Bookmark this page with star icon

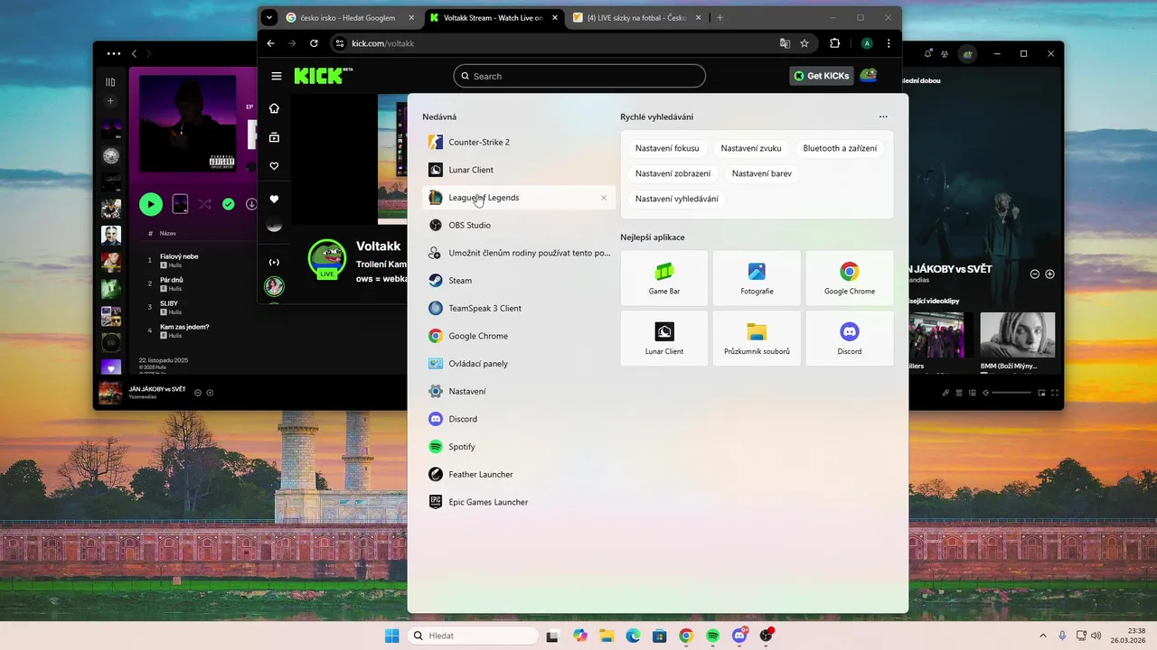804,43
